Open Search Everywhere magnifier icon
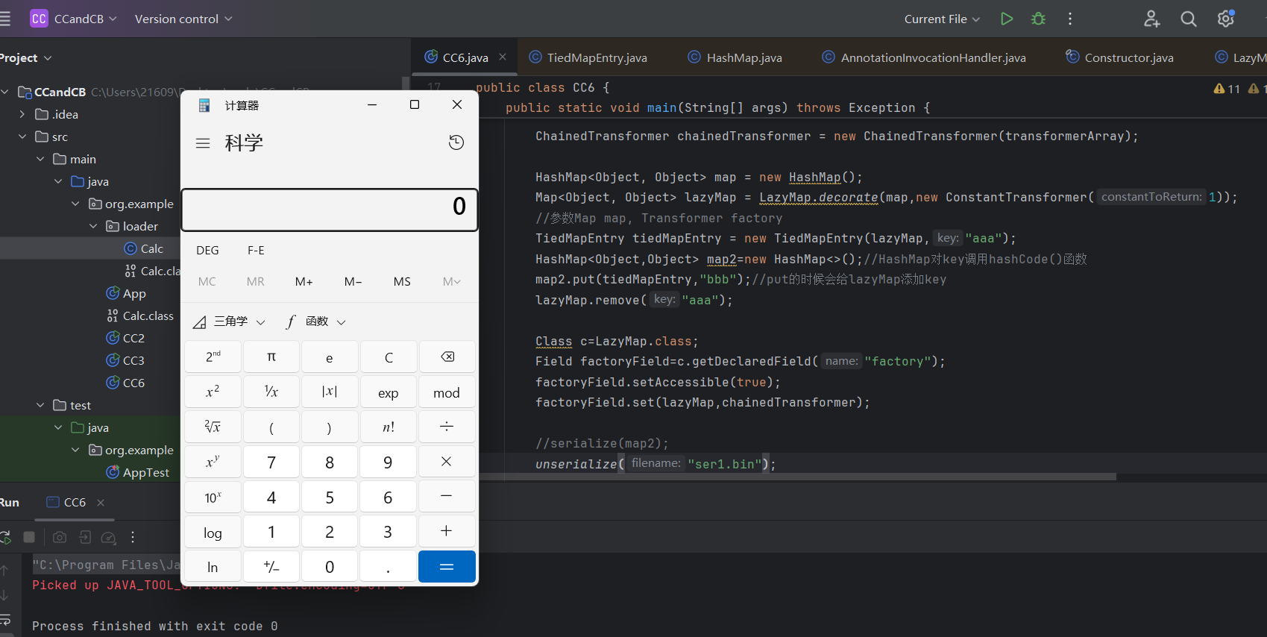This screenshot has height=637, width=1267. [1189, 19]
